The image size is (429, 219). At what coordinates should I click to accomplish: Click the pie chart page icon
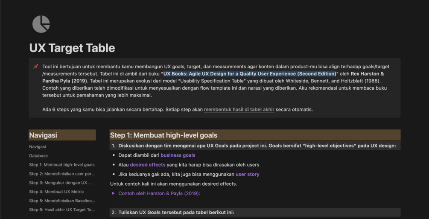coord(41,24)
